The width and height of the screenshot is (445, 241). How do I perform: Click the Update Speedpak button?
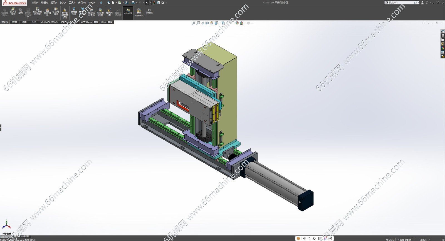coord(139,12)
